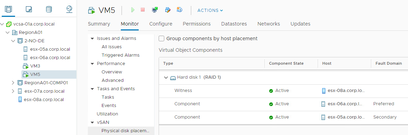Open the Storage view icon
Screen dimensions: 408x135
[49, 9]
